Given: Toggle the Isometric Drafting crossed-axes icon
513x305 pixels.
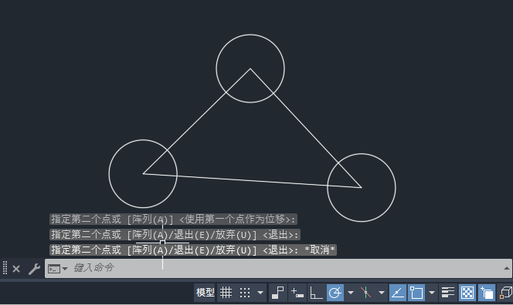Looking at the screenshot, I should (365, 292).
